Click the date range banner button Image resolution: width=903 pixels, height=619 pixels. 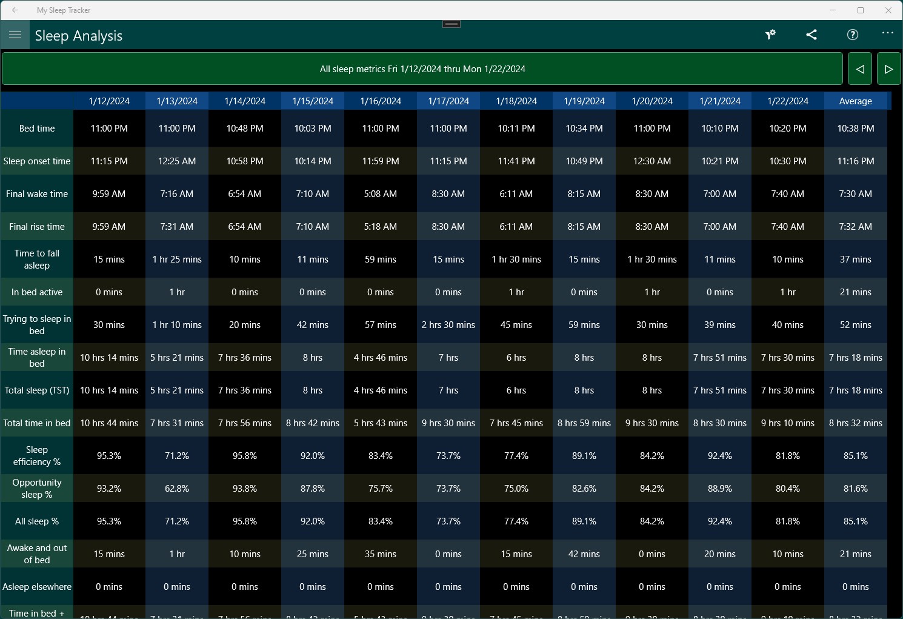click(422, 69)
